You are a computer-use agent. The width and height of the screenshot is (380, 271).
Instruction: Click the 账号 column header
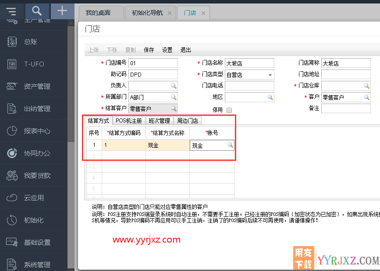[x=212, y=133]
